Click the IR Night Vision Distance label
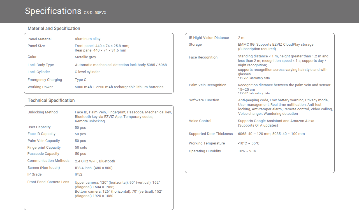The width and height of the screenshot is (359, 224). (209, 38)
